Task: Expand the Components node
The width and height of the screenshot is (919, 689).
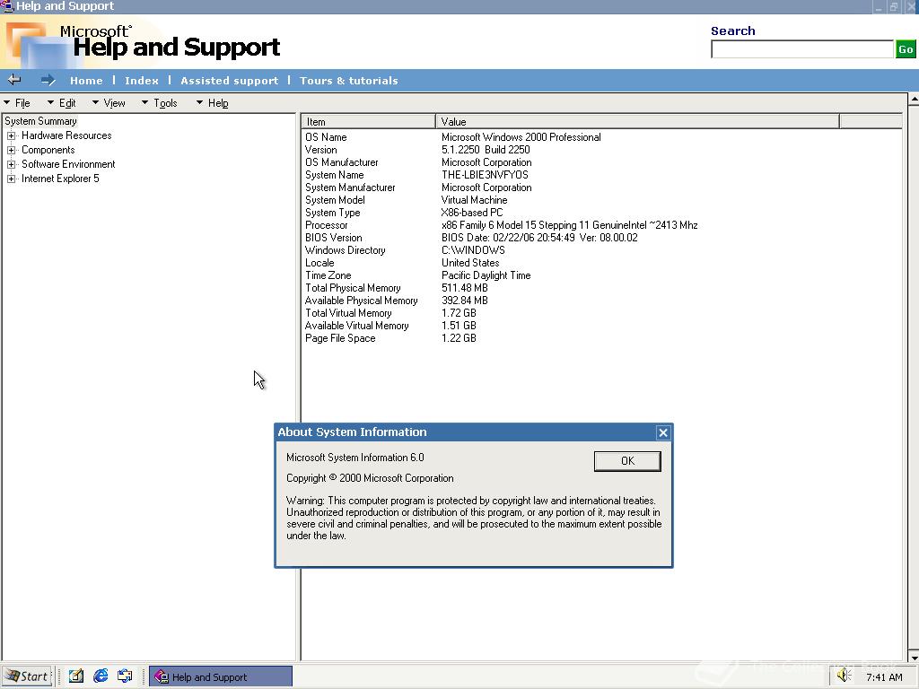Action: click(11, 151)
